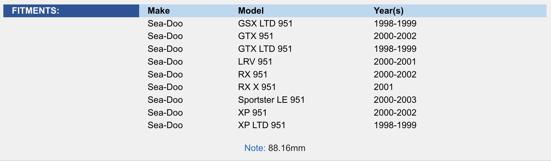
Task: Click the GTX LTD 951 model cell
Action: tap(265, 49)
